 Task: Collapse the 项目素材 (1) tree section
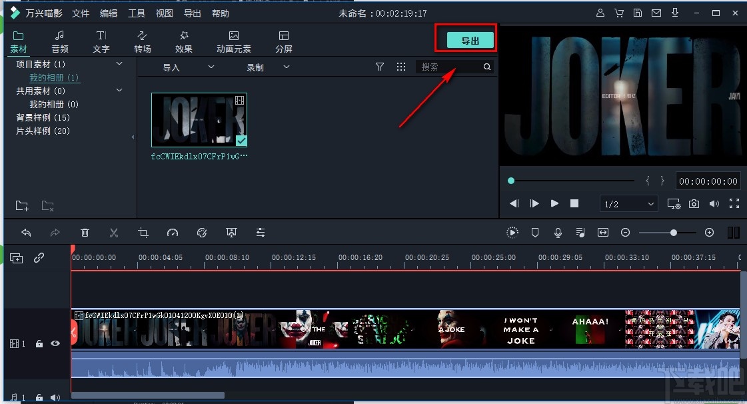pyautogui.click(x=119, y=63)
